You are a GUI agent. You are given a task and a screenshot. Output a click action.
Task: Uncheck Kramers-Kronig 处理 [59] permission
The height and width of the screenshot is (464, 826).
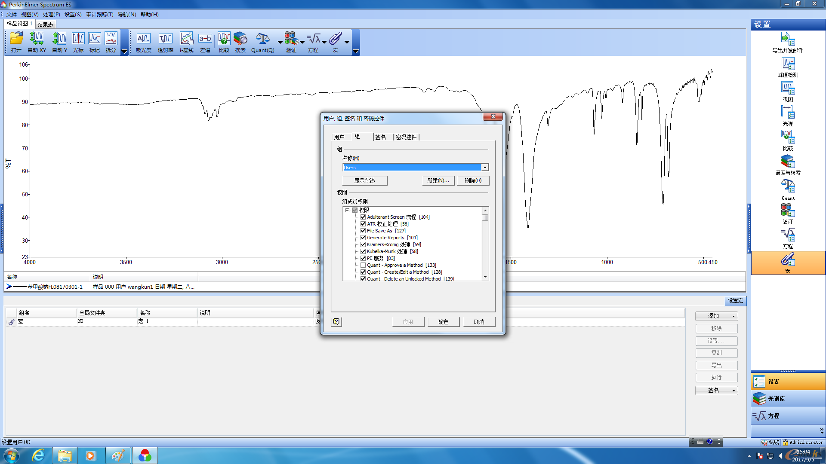coord(363,244)
